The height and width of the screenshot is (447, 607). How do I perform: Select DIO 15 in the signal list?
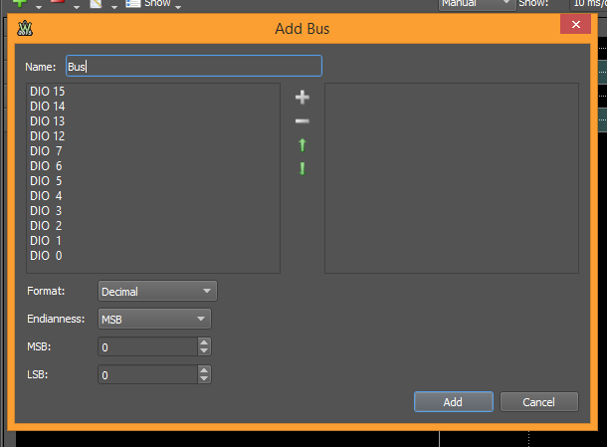pyautogui.click(x=48, y=92)
